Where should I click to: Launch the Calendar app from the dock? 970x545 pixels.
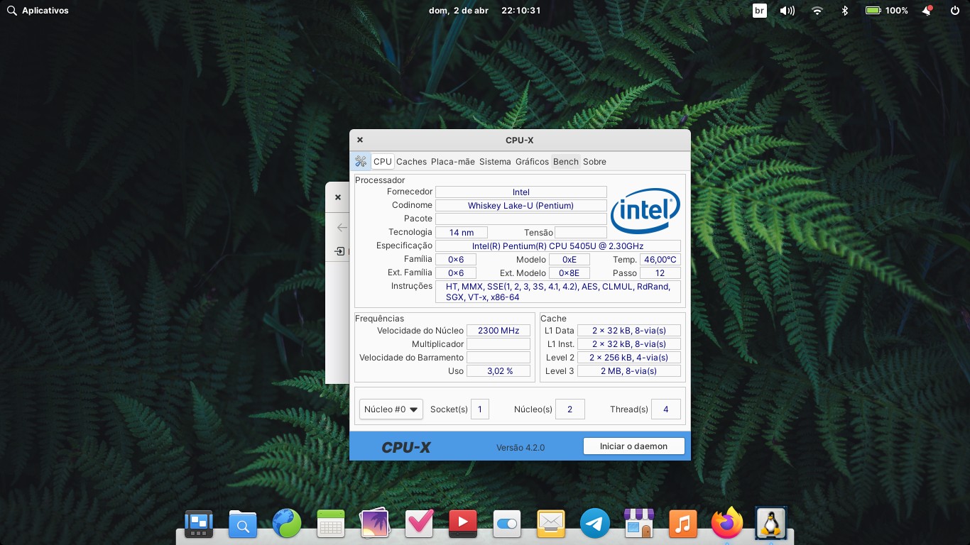coord(331,524)
